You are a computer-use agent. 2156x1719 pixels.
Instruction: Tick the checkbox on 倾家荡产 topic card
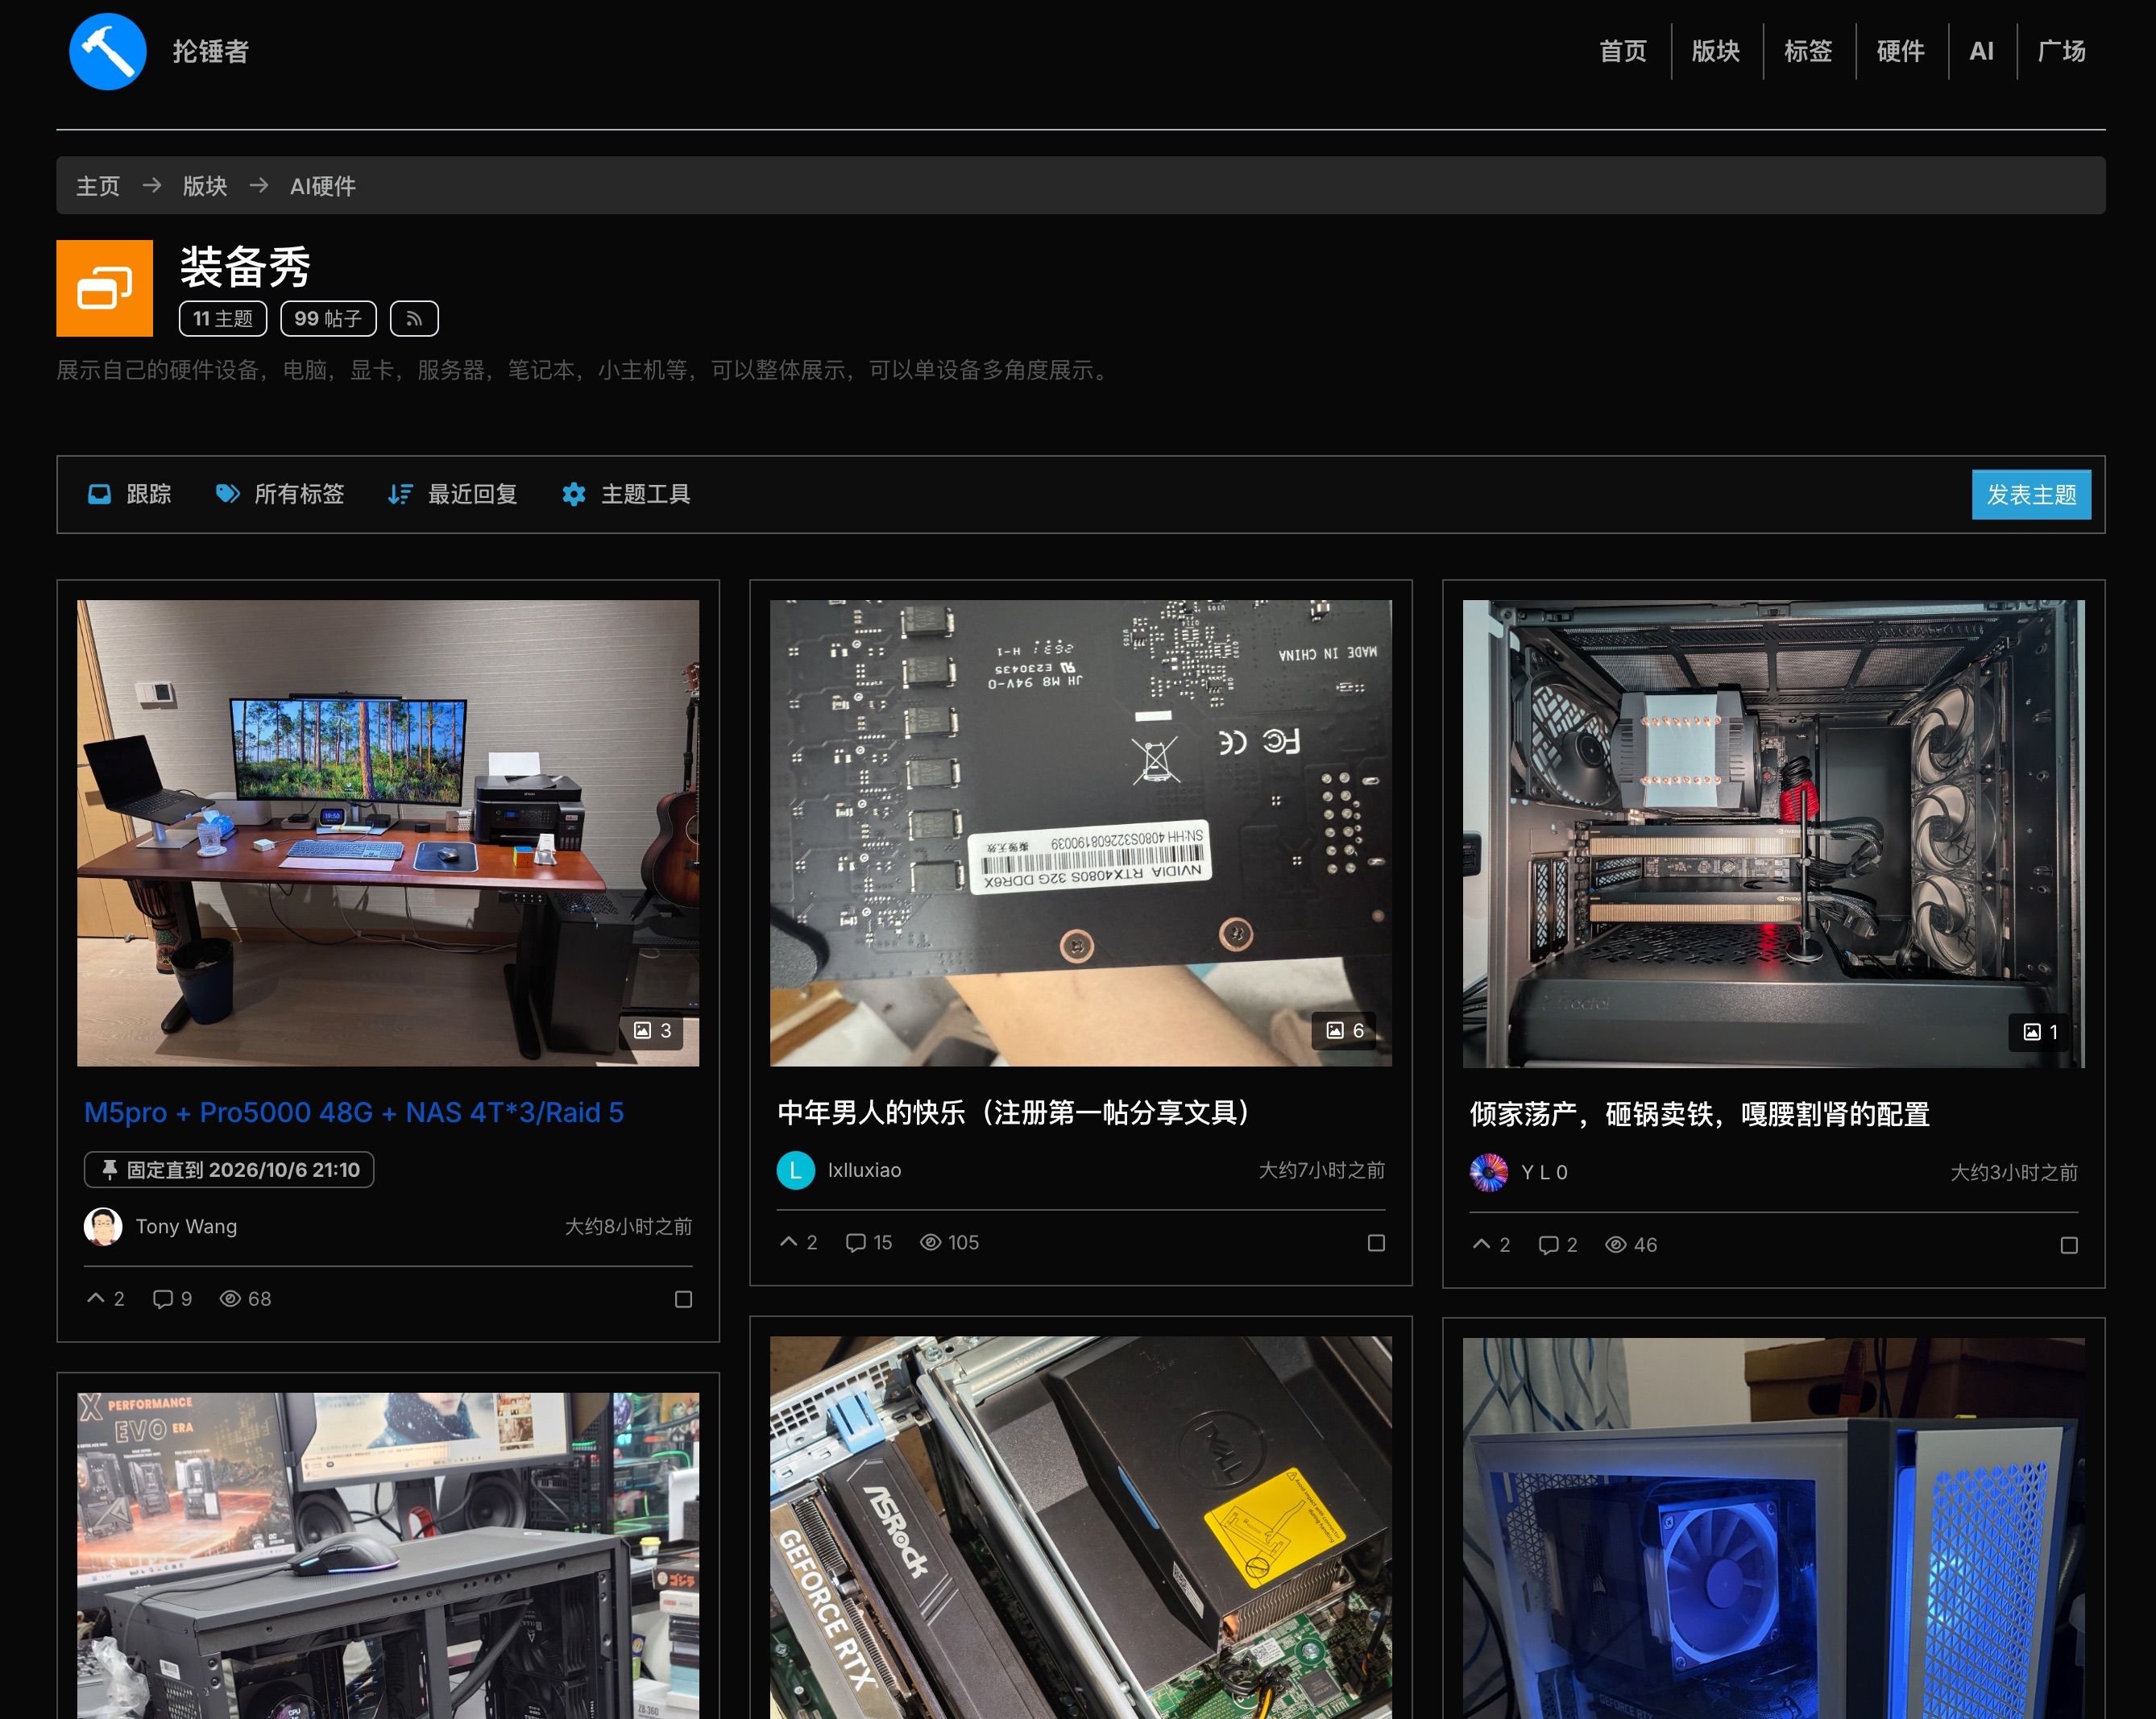[2069, 1245]
